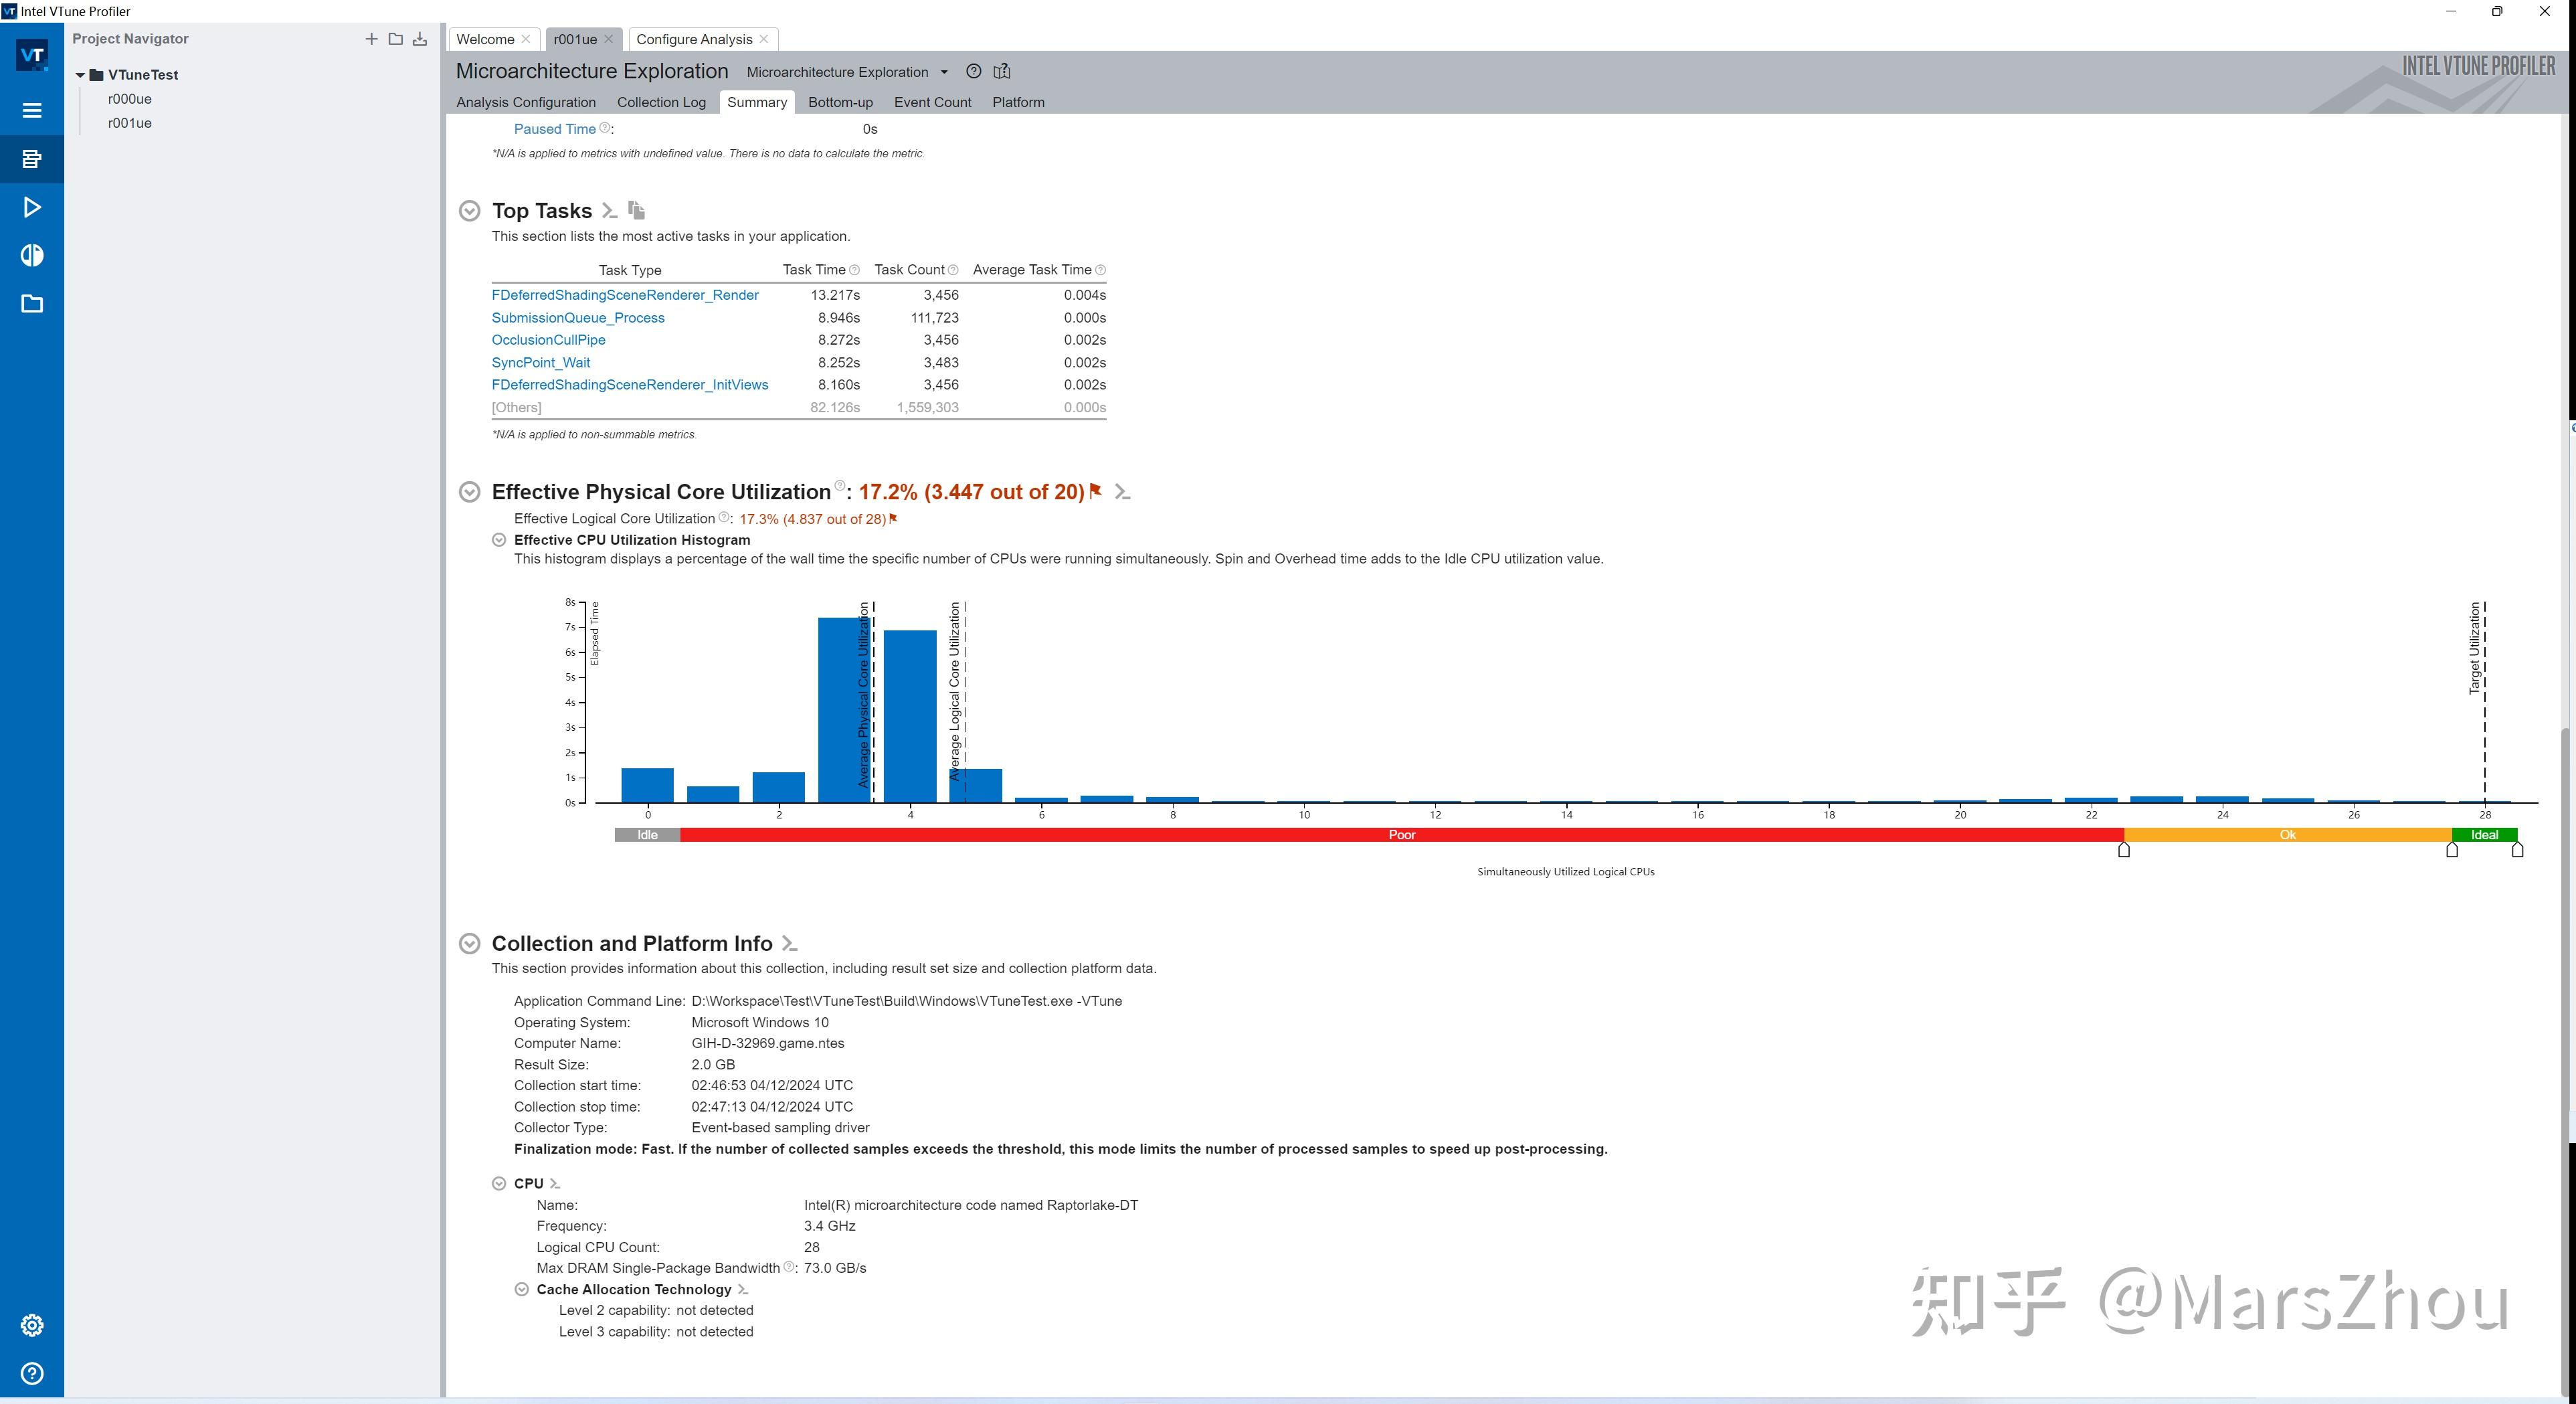This screenshot has height=1404, width=2576.
Task: Click the new project plus icon
Action: click(371, 39)
